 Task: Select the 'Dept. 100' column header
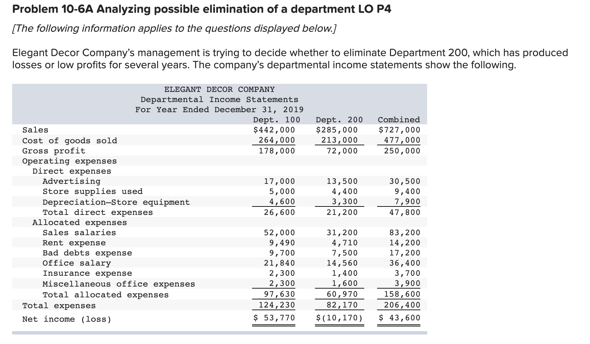[x=276, y=120]
